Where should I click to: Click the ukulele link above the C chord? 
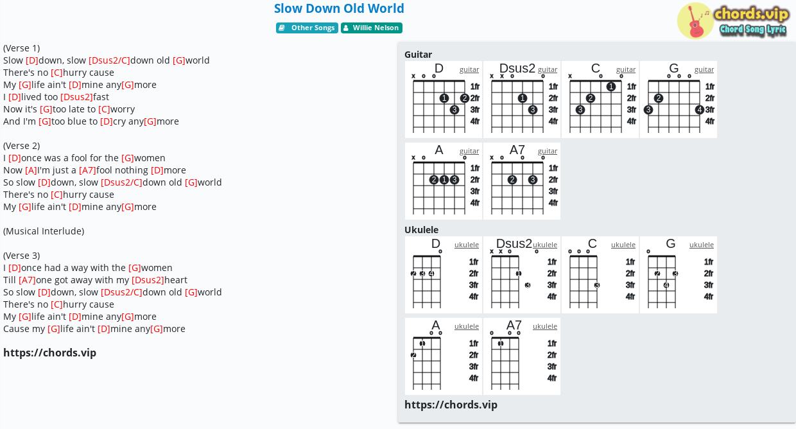[x=623, y=245]
